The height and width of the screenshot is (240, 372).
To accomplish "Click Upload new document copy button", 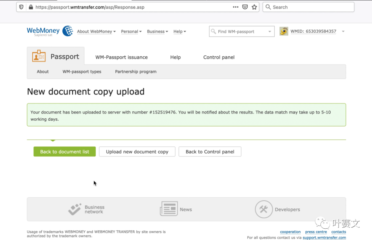I will (137, 152).
